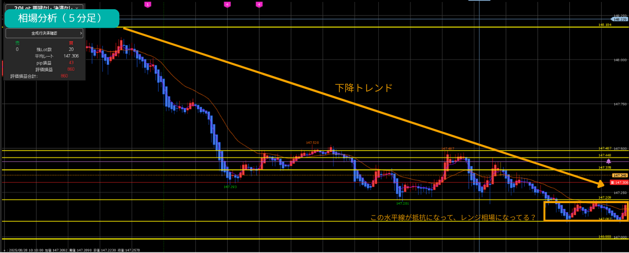
Task: Click the second pink marker labeled 4
Action: (259, 4)
